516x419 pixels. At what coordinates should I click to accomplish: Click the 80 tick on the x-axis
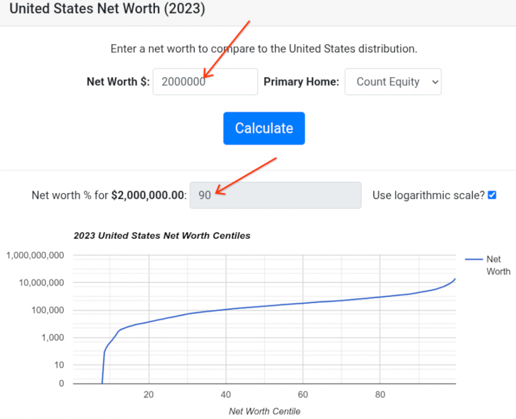tap(380, 395)
